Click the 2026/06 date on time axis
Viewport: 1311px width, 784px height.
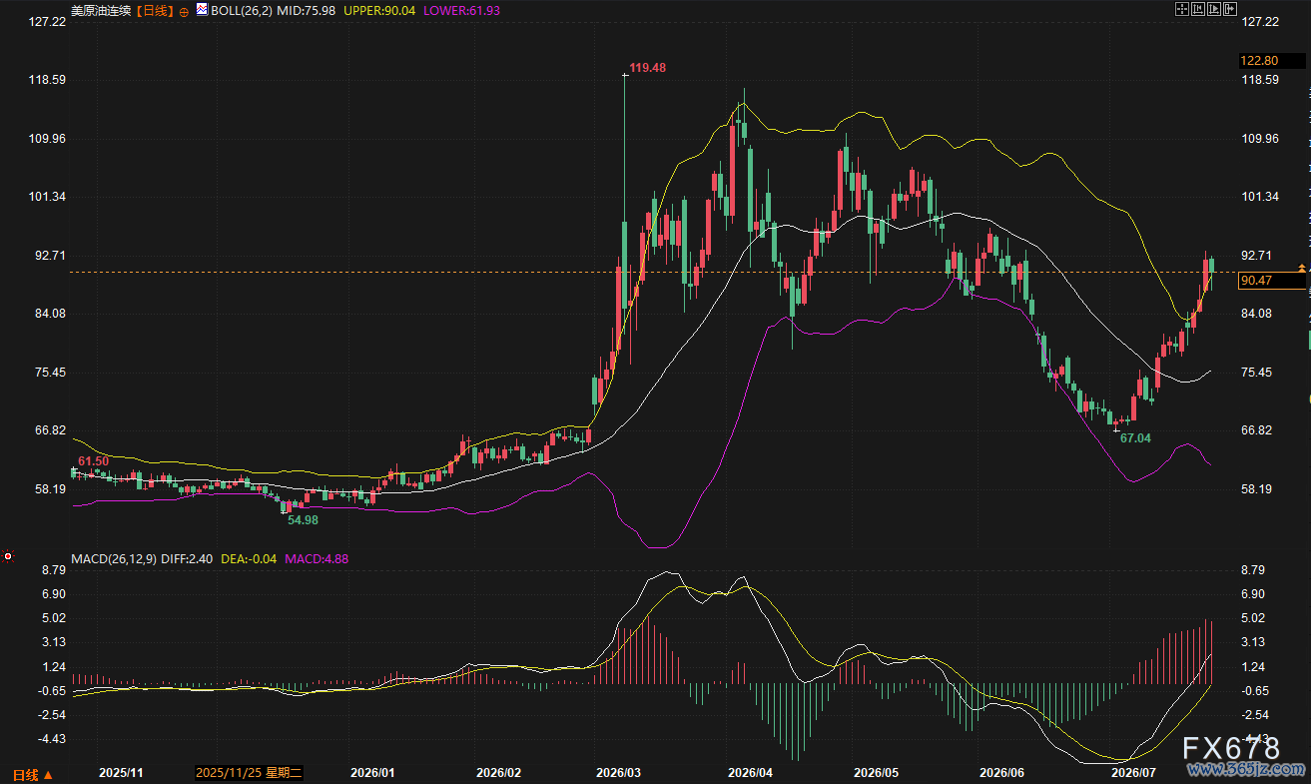point(1002,773)
